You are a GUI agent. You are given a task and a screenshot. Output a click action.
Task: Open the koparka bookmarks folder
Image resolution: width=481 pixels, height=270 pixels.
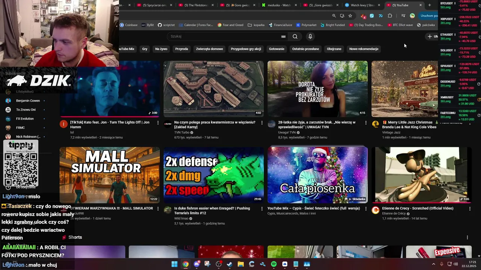256,25
